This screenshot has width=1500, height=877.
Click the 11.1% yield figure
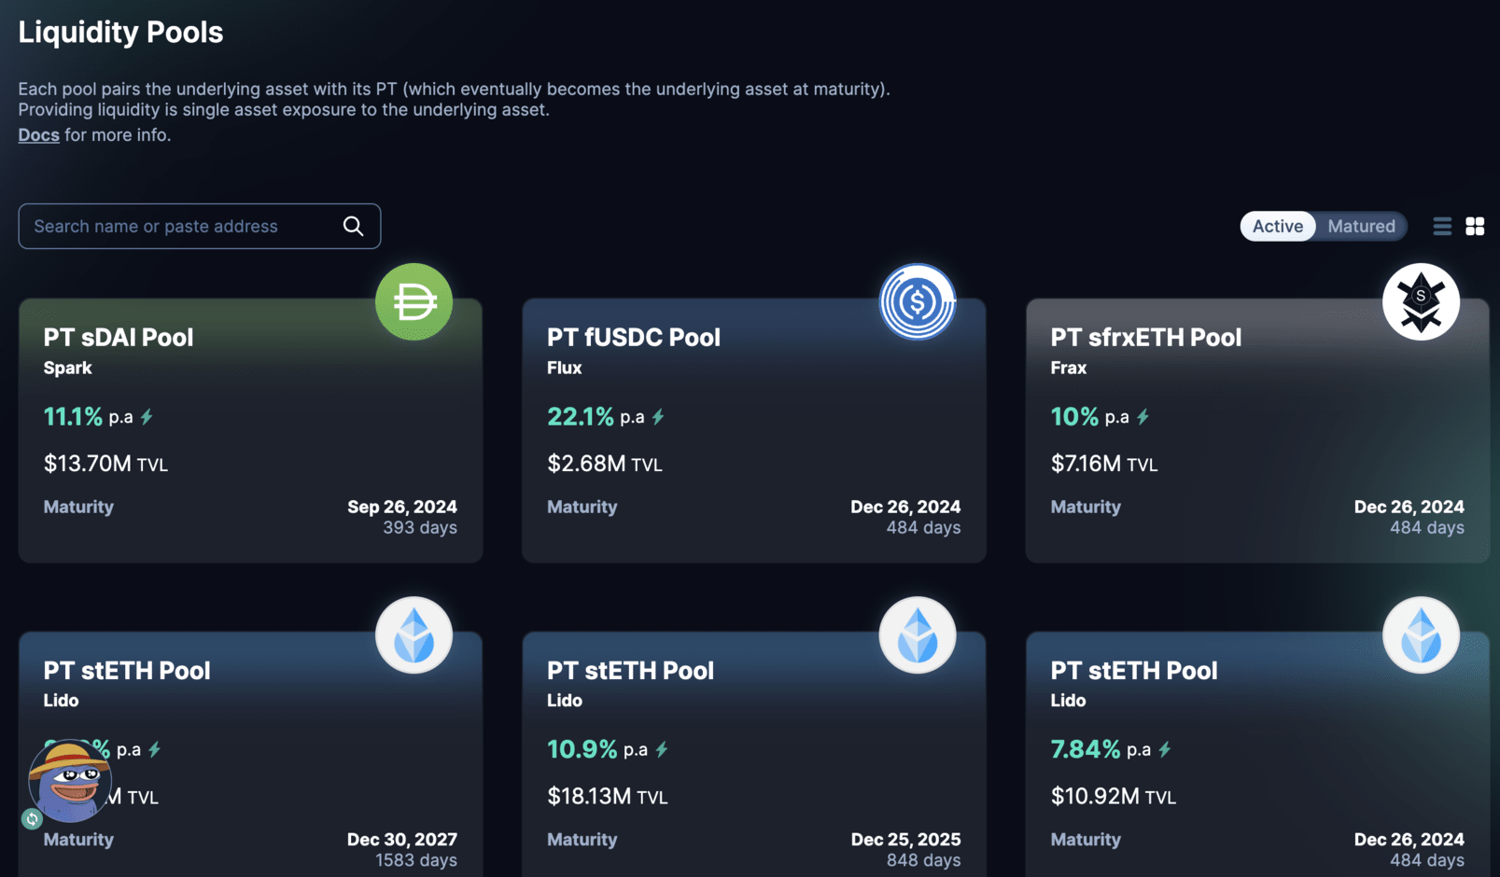73,416
